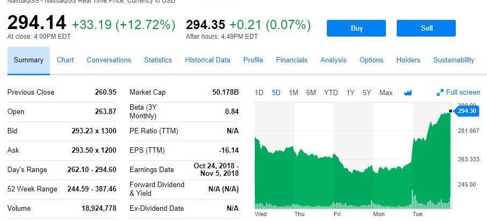487x221 pixels.
Task: Open the Holders tab
Action: [409, 60]
